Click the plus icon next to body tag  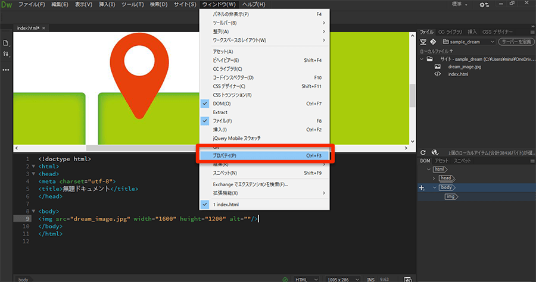click(422, 188)
